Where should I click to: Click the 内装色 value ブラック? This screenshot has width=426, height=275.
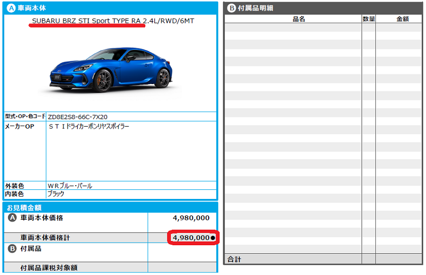pos(56,194)
